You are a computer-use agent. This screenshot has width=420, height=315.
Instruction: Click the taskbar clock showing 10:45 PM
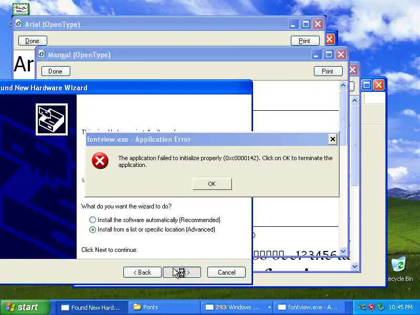[401, 307]
